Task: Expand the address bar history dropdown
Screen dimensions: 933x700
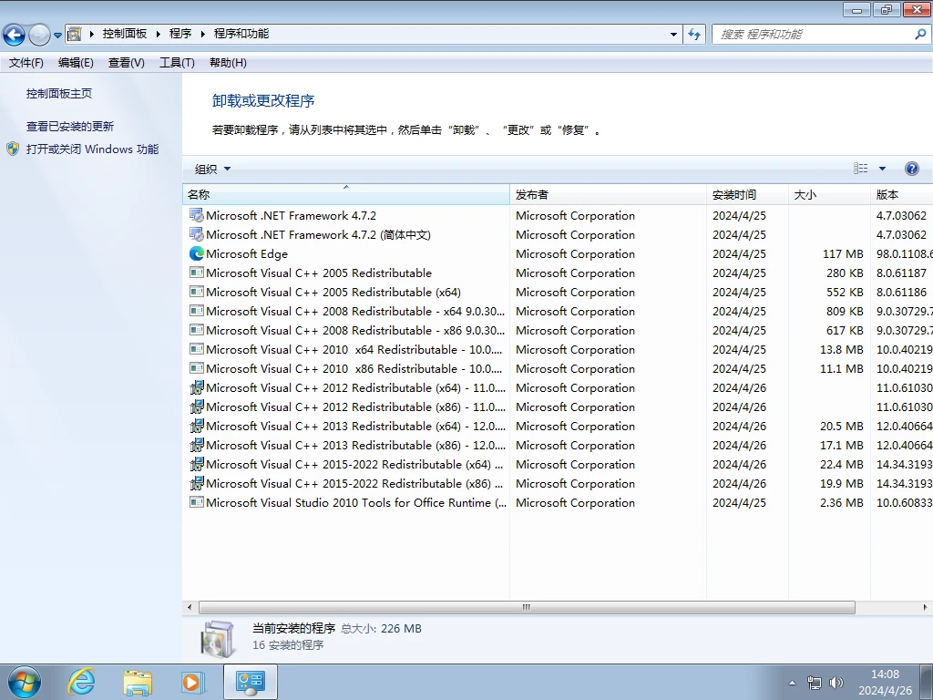Action: pyautogui.click(x=673, y=34)
